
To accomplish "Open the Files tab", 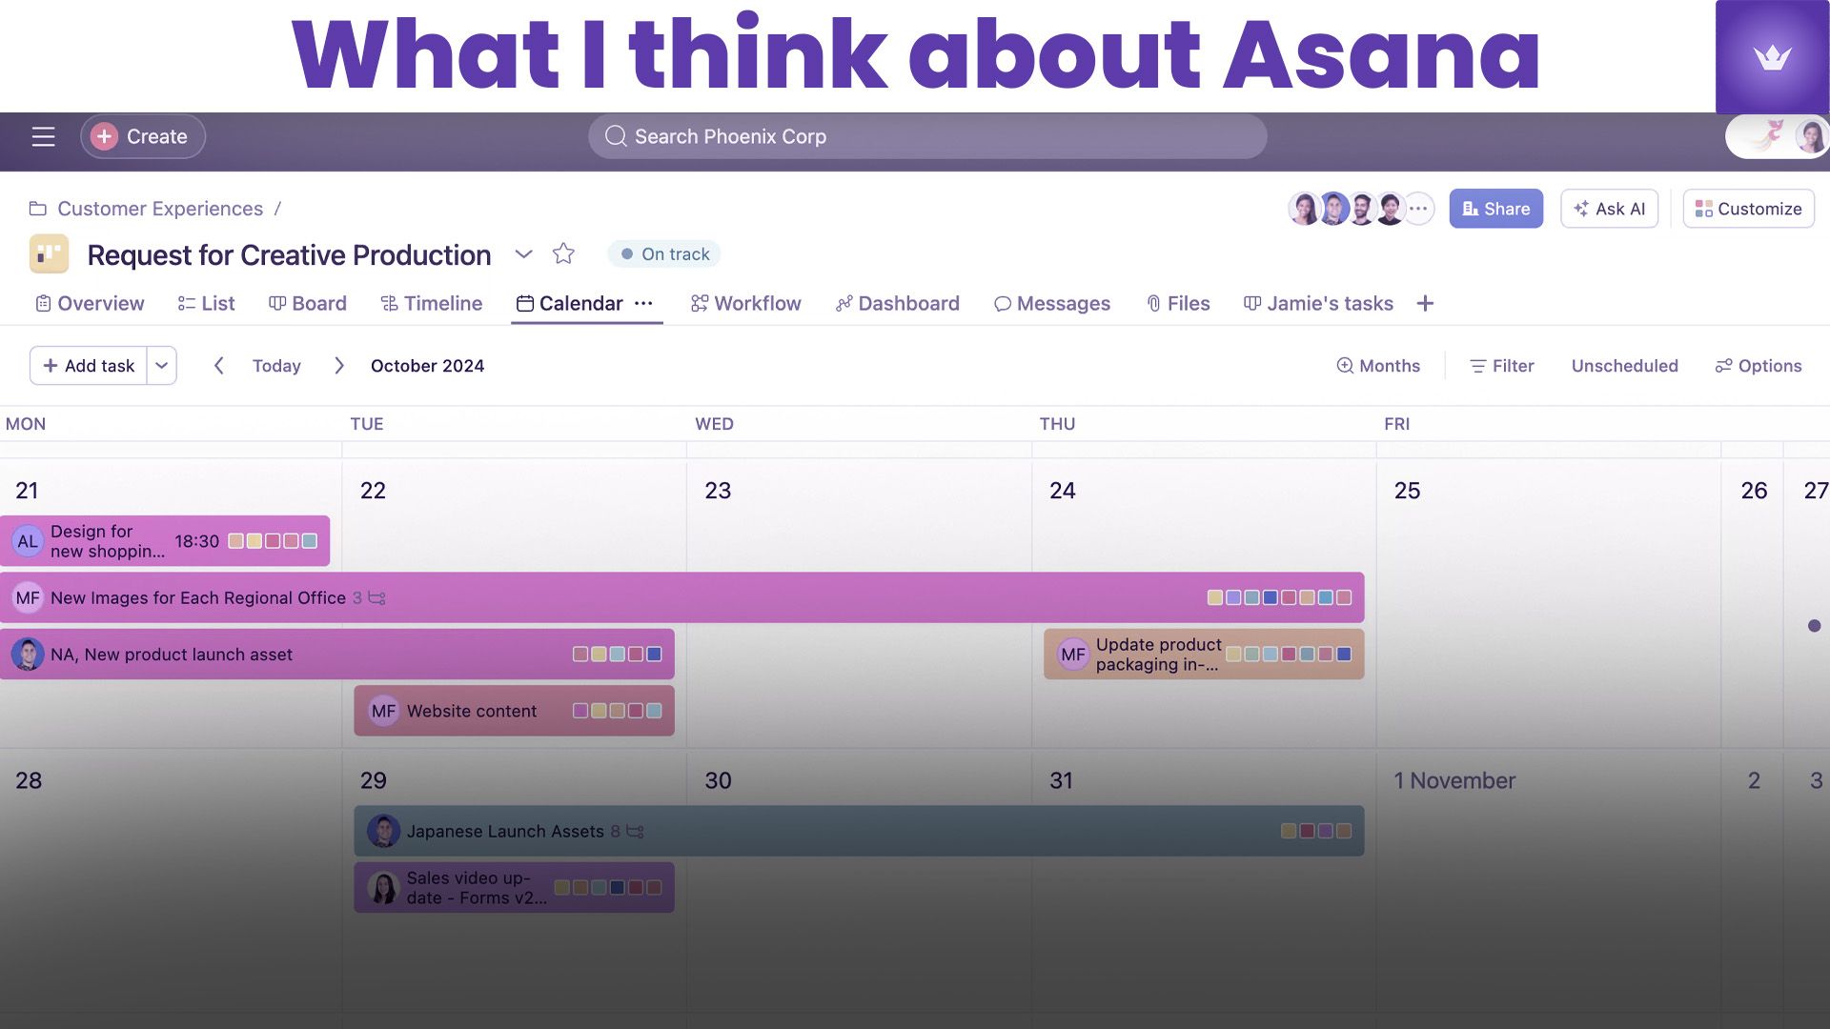I will pos(1178,303).
